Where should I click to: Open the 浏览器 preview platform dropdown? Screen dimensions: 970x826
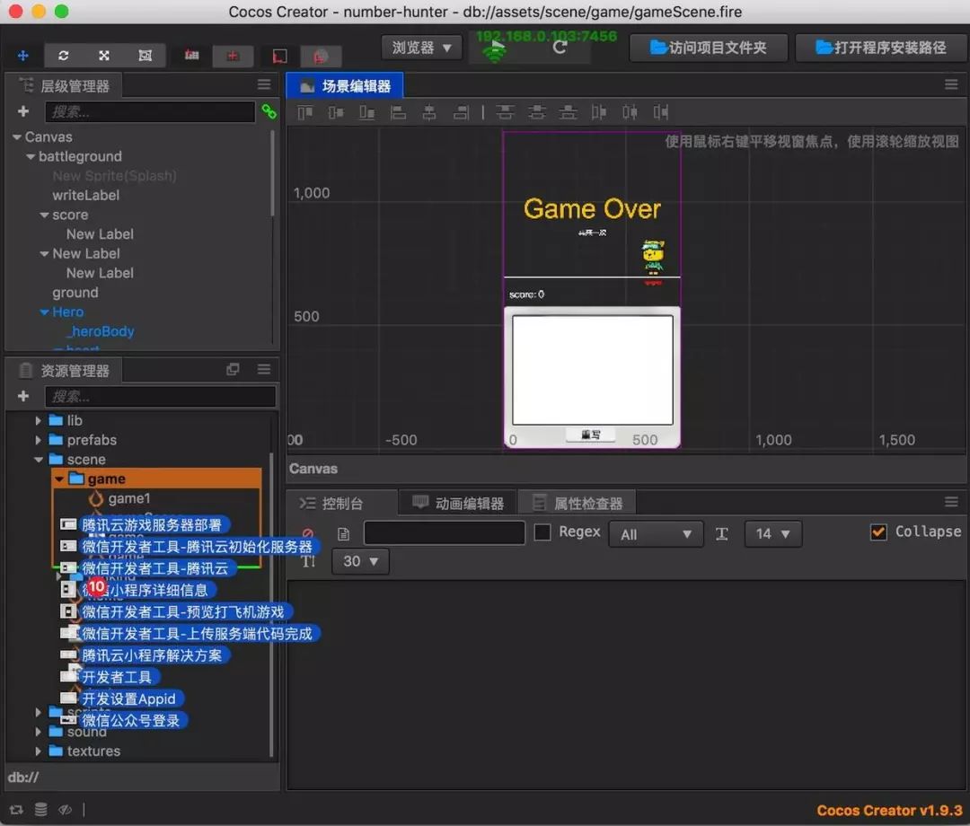pyautogui.click(x=421, y=48)
